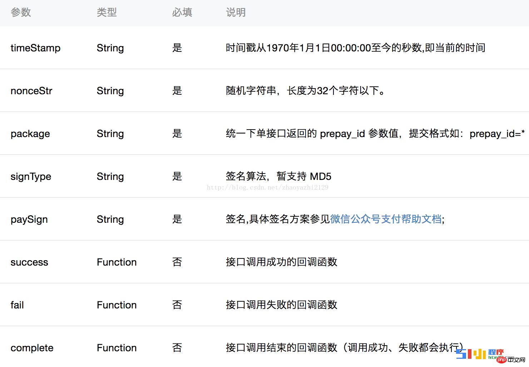Select the timeStamp parameter name
The height and width of the screenshot is (367, 529).
[35, 48]
